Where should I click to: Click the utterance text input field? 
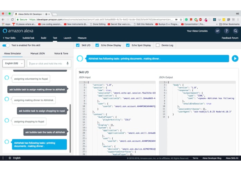[47, 63]
